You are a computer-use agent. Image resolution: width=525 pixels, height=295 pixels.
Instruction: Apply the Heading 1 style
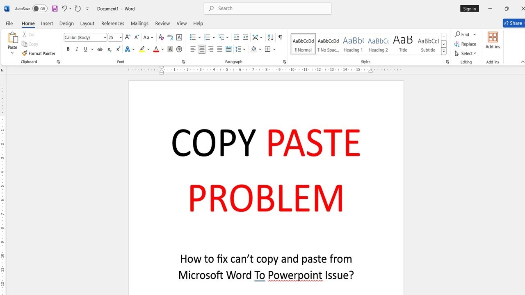click(x=353, y=44)
